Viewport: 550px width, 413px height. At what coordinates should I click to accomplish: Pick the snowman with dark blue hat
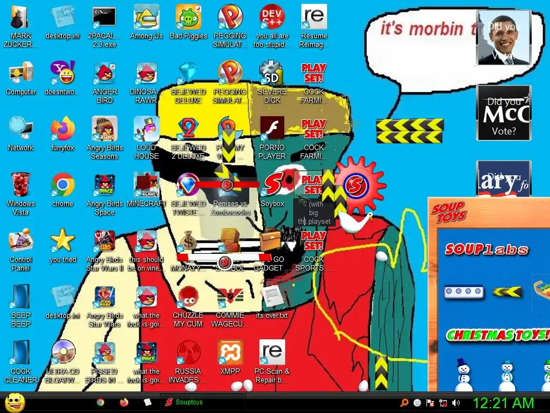pyautogui.click(x=464, y=375)
